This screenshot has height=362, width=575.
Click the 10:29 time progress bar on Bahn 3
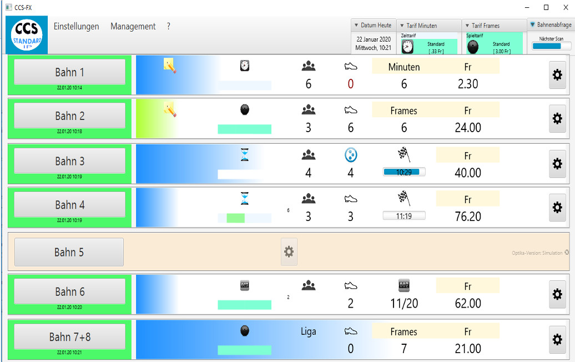coord(404,172)
